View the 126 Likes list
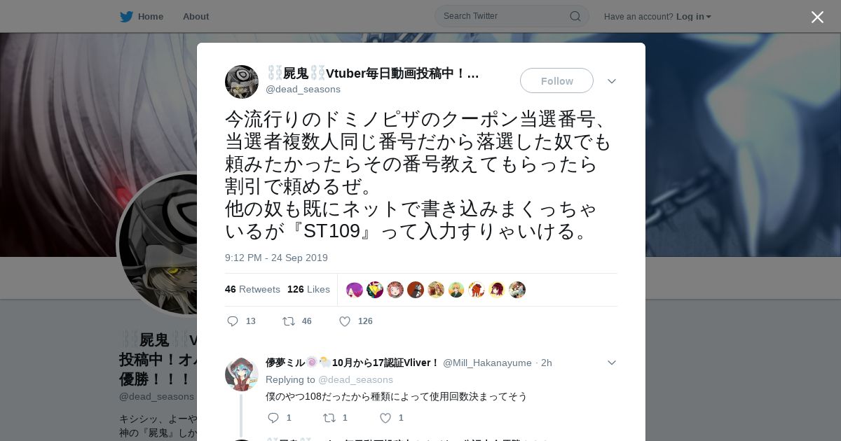This screenshot has height=441, width=841. coord(308,289)
